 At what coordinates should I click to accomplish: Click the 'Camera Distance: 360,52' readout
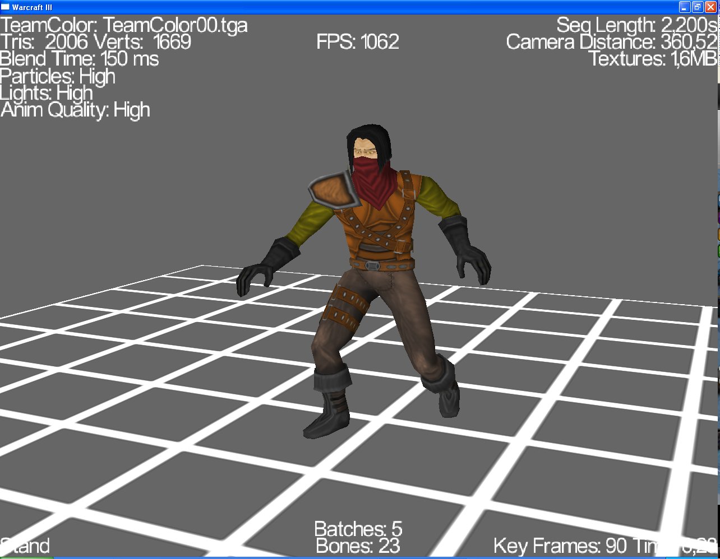click(612, 42)
